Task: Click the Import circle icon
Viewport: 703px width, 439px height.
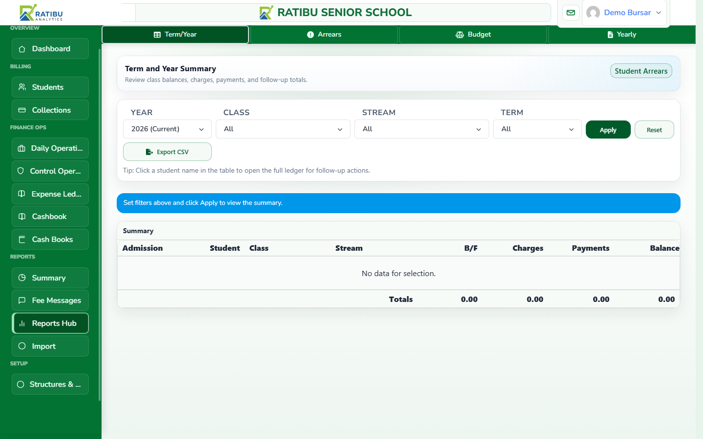Action: point(22,346)
